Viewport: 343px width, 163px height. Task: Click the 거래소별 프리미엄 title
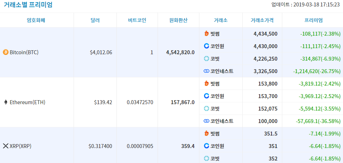pyautogui.click(x=28, y=5)
